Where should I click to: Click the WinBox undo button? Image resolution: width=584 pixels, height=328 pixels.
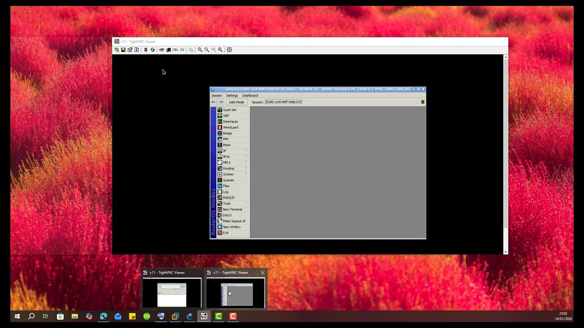(x=214, y=102)
